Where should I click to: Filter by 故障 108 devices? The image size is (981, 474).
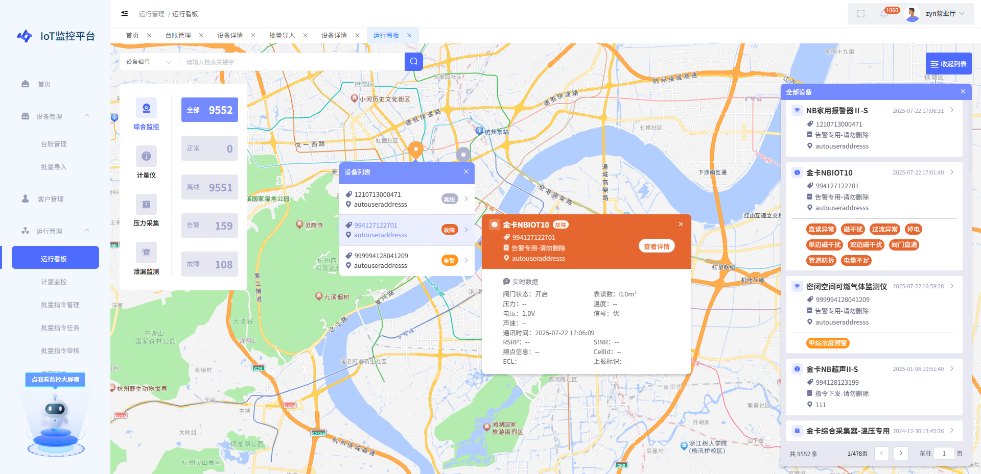[209, 264]
